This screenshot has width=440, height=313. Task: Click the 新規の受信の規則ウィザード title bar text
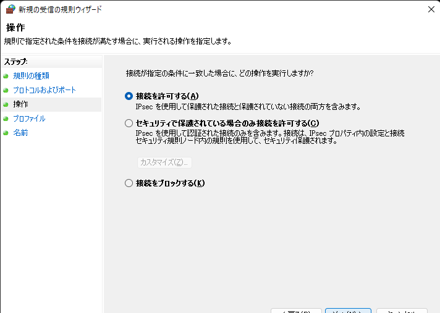coord(61,9)
